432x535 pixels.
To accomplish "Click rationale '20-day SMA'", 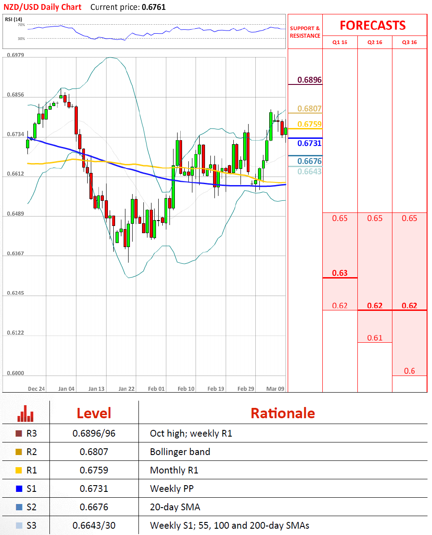I will [175, 507].
